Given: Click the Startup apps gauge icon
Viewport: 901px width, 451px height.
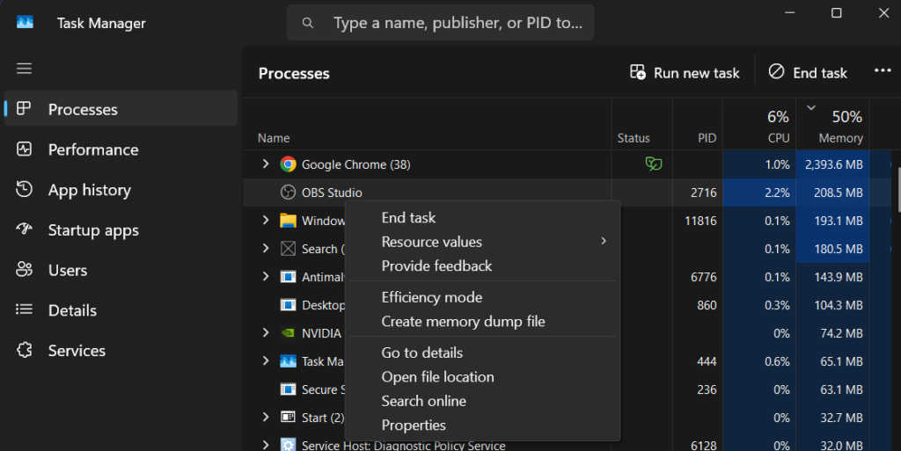Looking at the screenshot, I should point(24,229).
